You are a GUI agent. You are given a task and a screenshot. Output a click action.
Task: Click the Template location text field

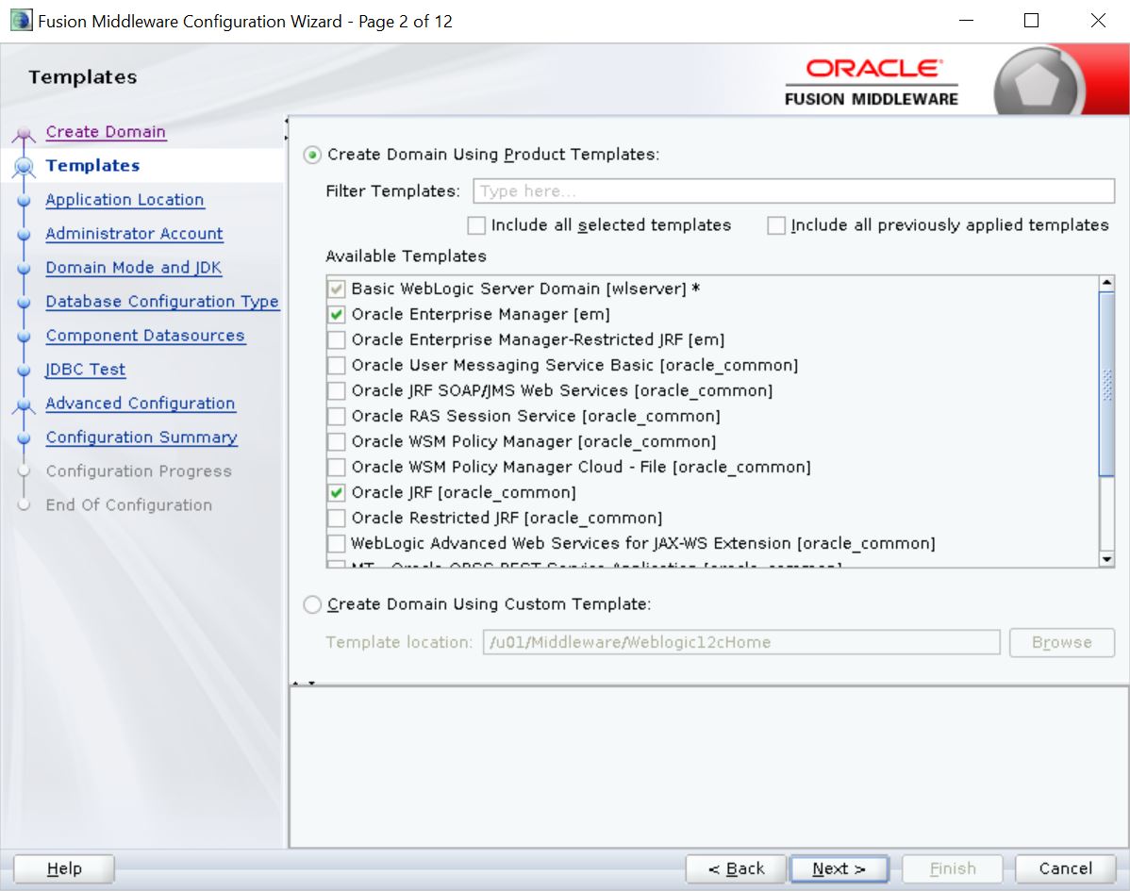pyautogui.click(x=741, y=642)
